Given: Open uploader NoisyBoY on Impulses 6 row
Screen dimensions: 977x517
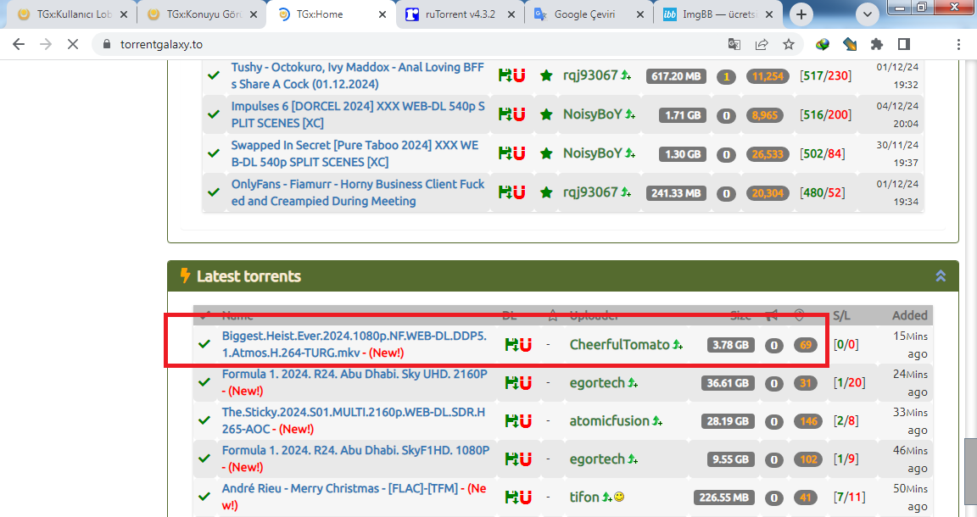Looking at the screenshot, I should (593, 114).
